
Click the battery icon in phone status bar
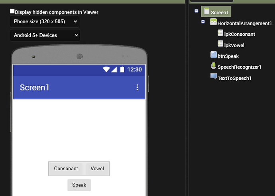point(122,69)
